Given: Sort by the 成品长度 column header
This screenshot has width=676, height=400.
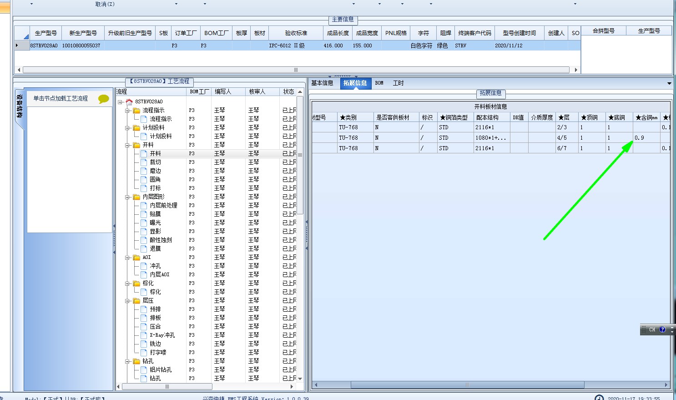Looking at the screenshot, I should click(338, 33).
